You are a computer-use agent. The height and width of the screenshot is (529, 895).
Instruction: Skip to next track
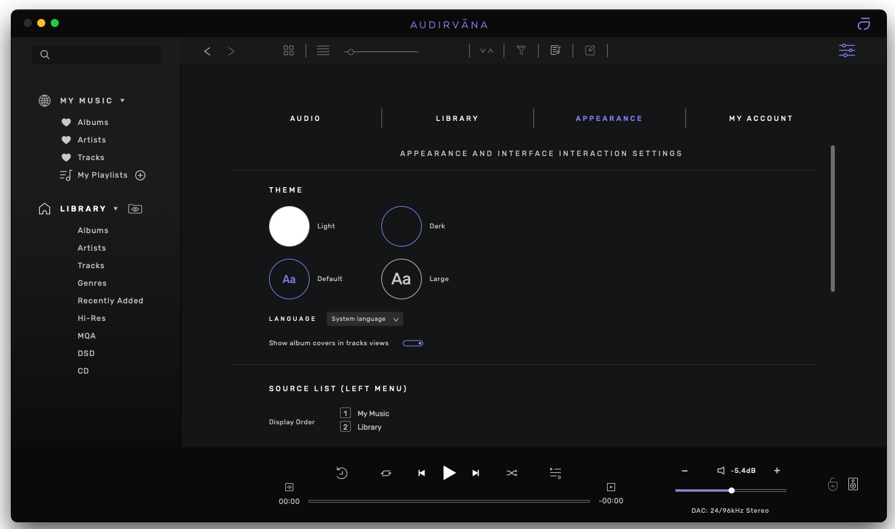pos(476,473)
